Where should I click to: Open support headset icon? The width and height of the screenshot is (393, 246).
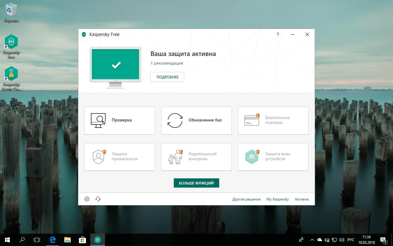point(98,199)
